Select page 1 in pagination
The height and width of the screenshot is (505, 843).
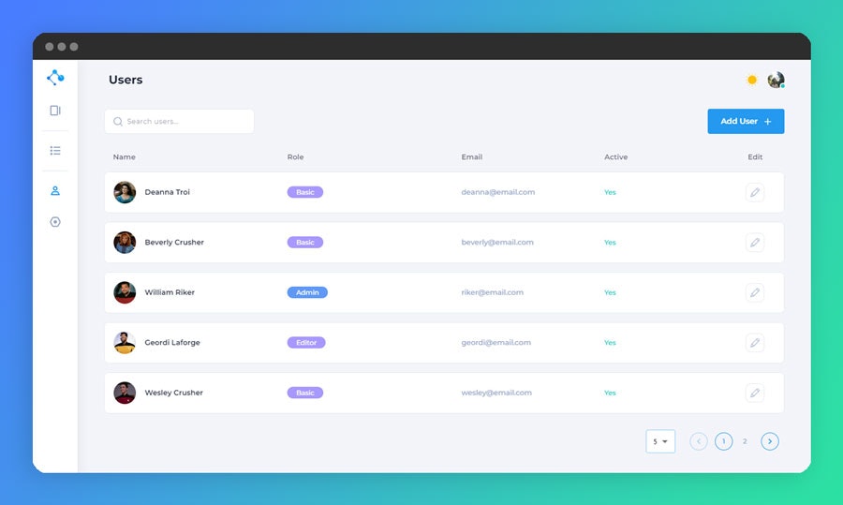pyautogui.click(x=724, y=441)
